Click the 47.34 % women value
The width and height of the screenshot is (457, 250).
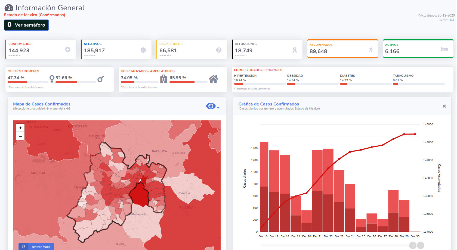pyautogui.click(x=16, y=78)
